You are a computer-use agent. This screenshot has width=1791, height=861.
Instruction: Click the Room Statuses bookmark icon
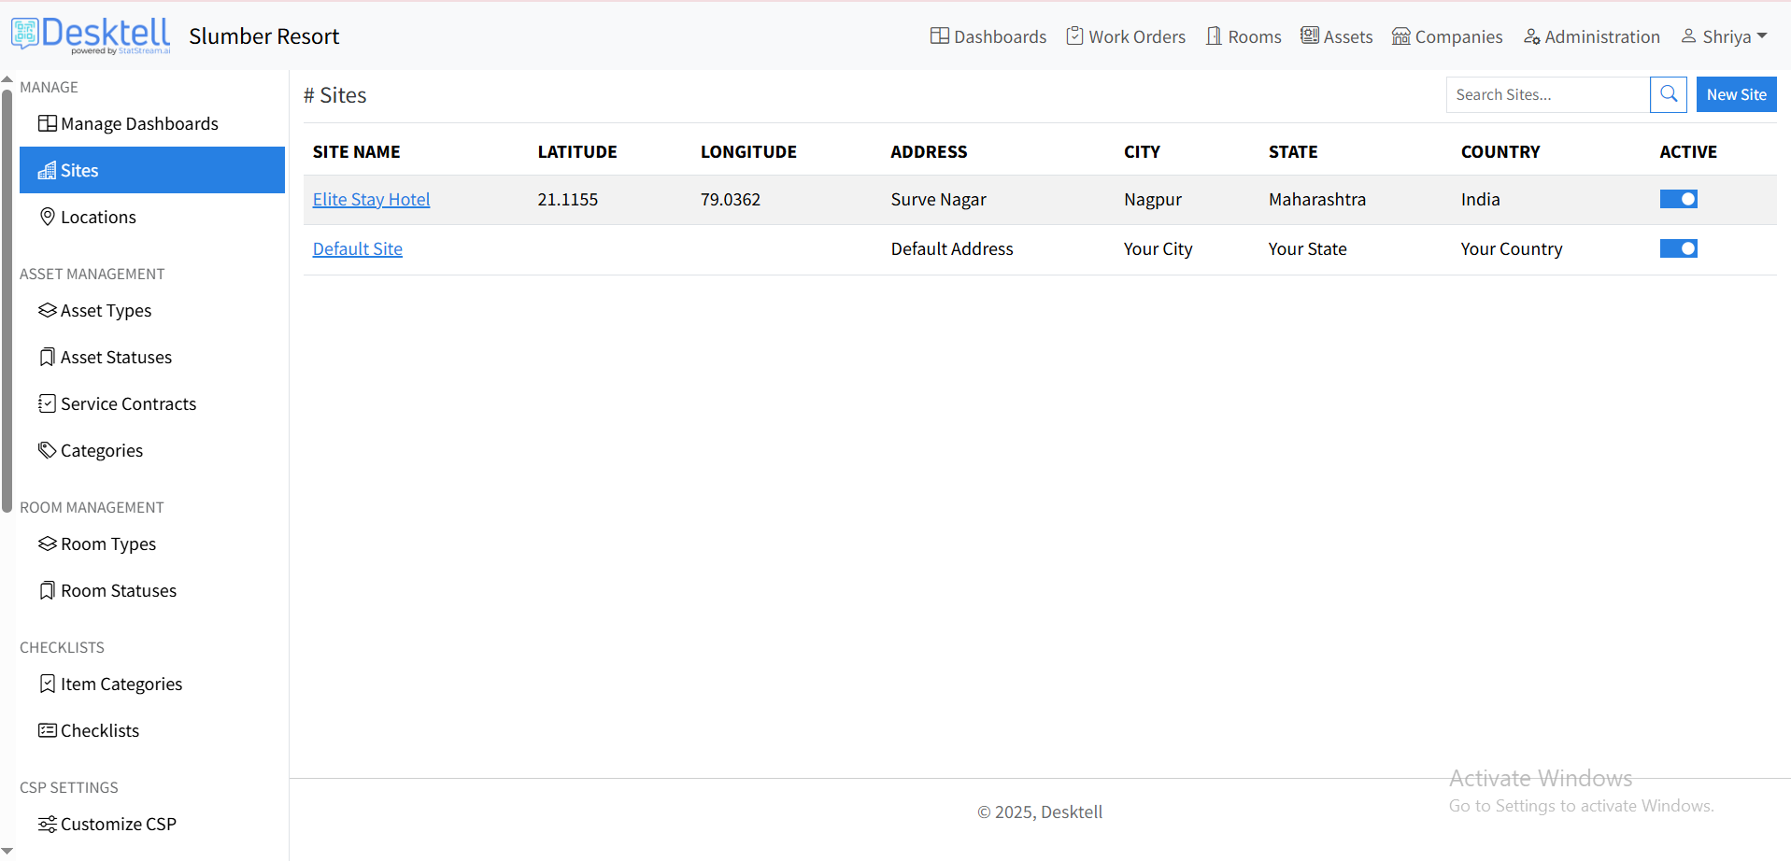47,590
